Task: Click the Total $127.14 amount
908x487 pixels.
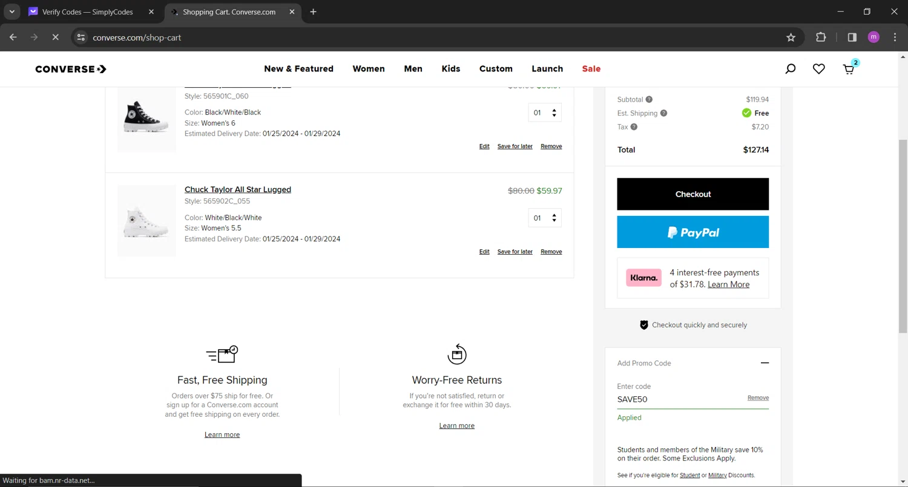Action: click(755, 150)
